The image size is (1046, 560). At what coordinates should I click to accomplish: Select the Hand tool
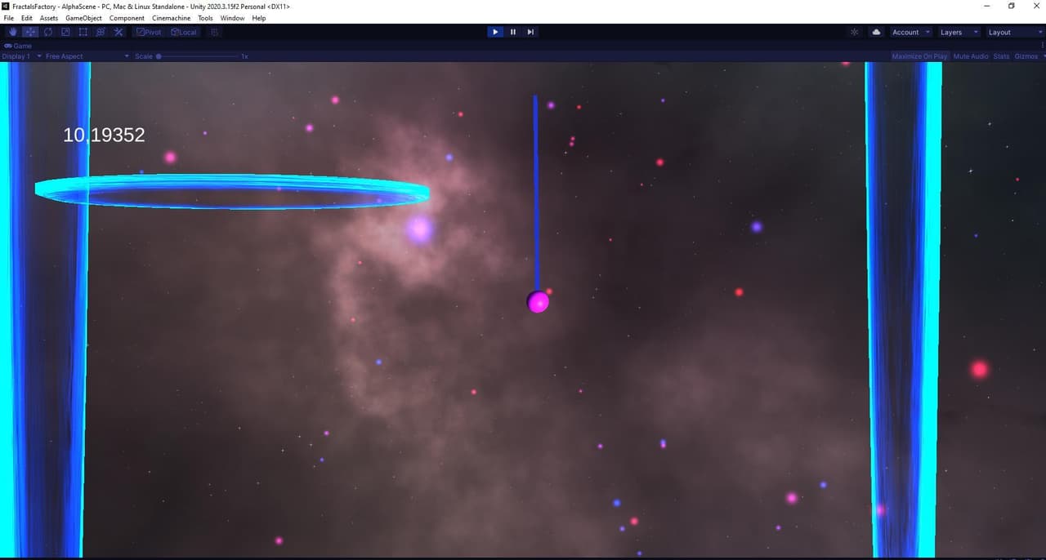click(13, 32)
